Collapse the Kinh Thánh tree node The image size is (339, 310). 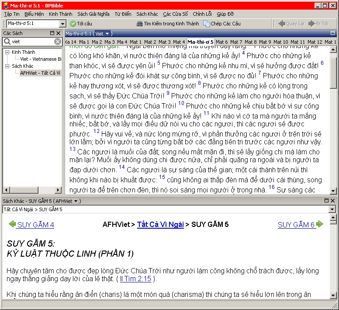click(x=7, y=52)
